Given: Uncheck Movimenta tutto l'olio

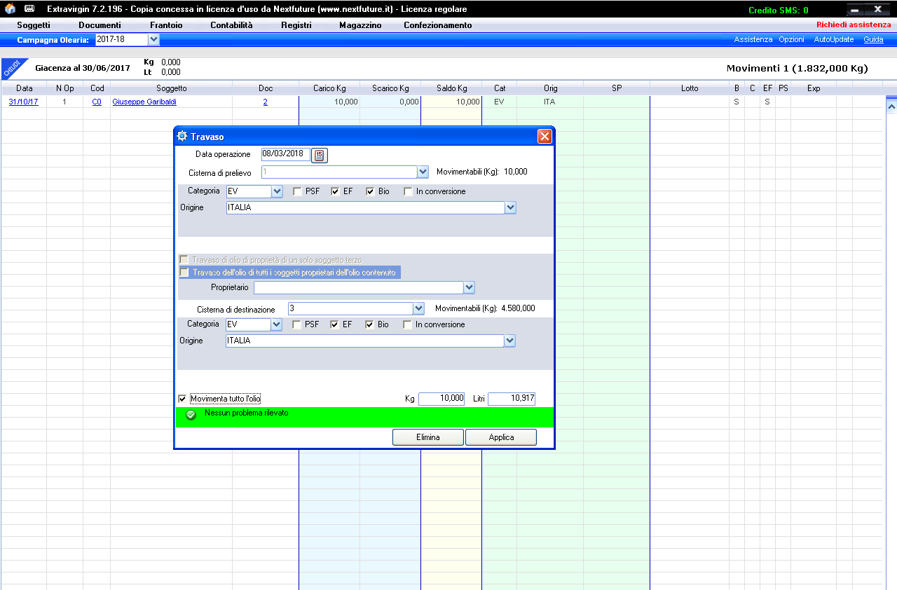Looking at the screenshot, I should coord(183,399).
